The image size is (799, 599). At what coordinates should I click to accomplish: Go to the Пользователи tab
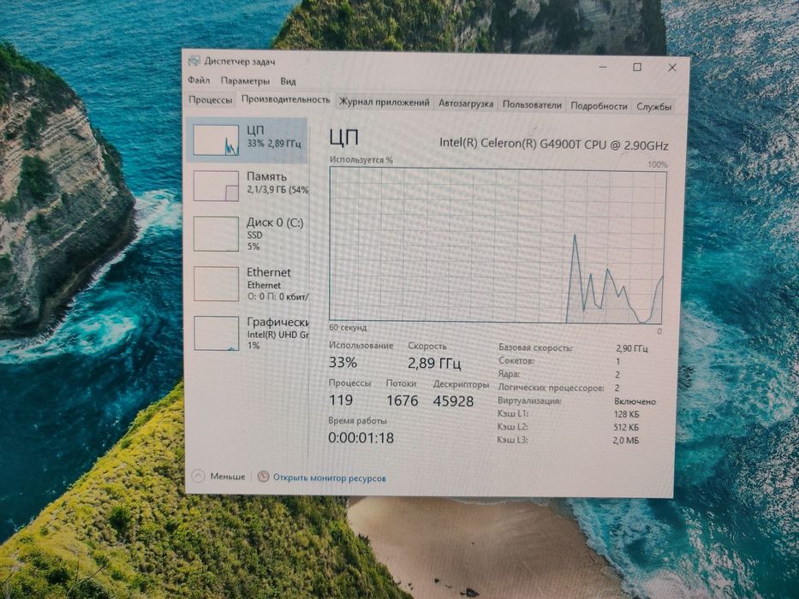(x=532, y=105)
